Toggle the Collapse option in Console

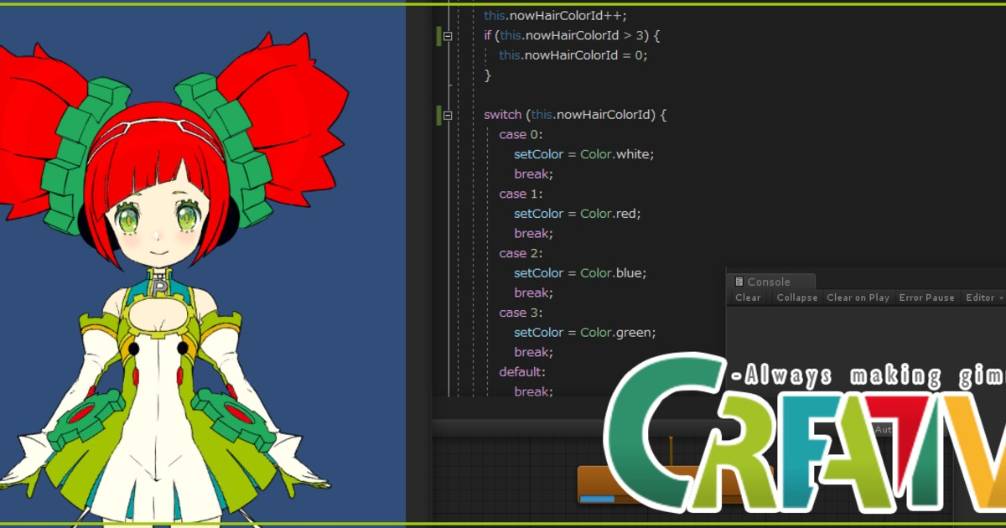(797, 298)
